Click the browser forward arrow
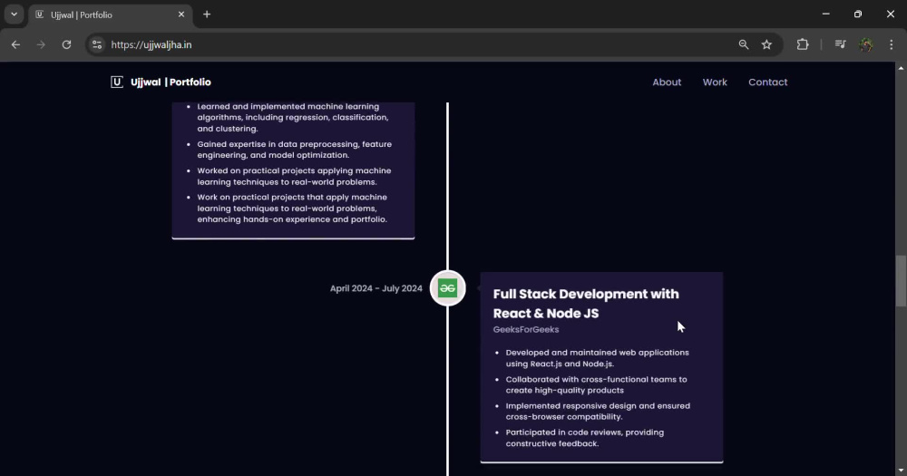The height and width of the screenshot is (476, 907). pyautogui.click(x=41, y=44)
